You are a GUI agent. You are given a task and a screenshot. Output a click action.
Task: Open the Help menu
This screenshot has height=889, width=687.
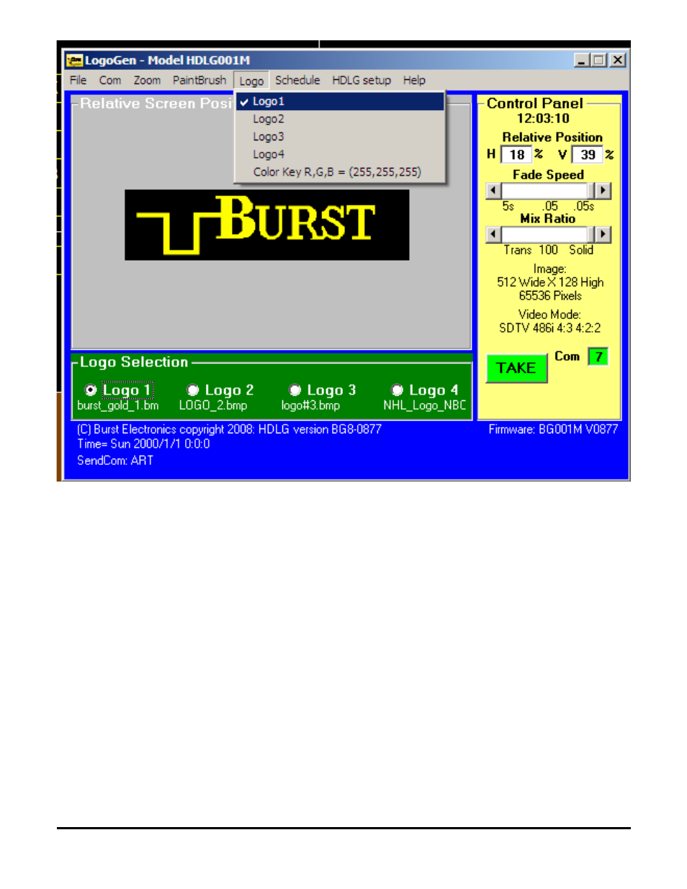coord(414,81)
